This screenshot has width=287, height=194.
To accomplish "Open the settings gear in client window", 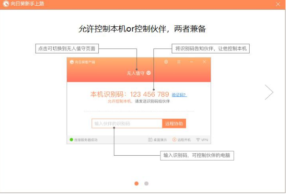I will coord(166,62).
